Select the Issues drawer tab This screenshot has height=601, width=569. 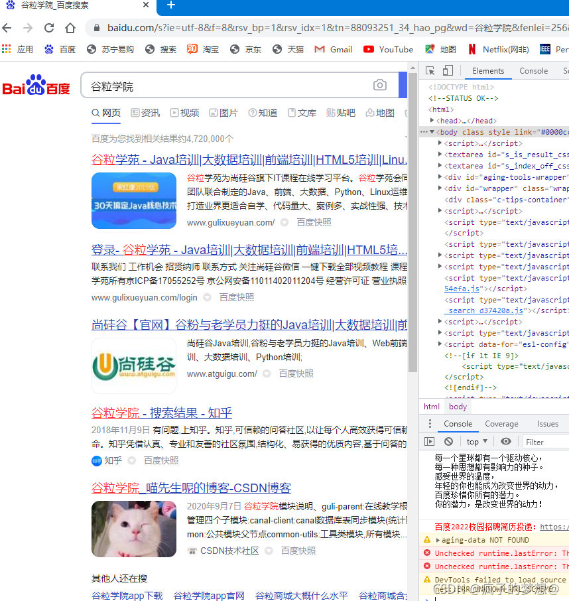(x=548, y=423)
